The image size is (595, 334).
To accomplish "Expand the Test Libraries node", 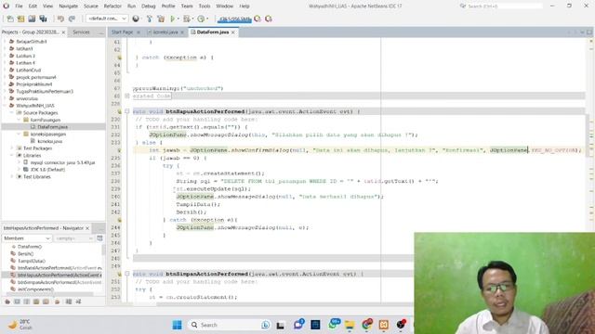I will (12, 176).
